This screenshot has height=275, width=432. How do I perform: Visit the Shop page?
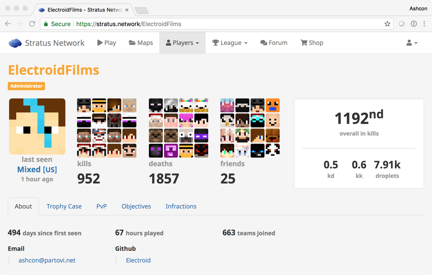pyautogui.click(x=312, y=43)
